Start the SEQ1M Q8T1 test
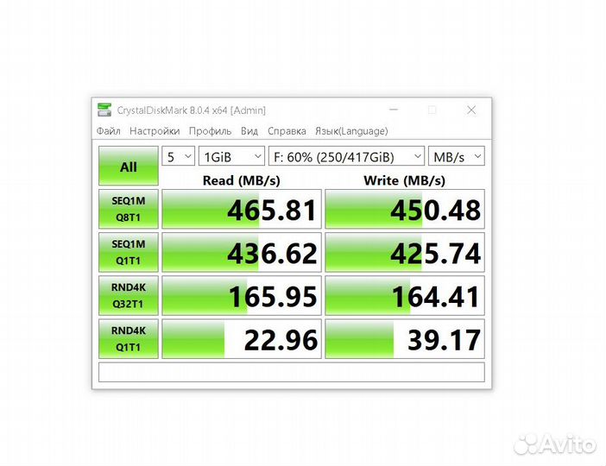 129,209
